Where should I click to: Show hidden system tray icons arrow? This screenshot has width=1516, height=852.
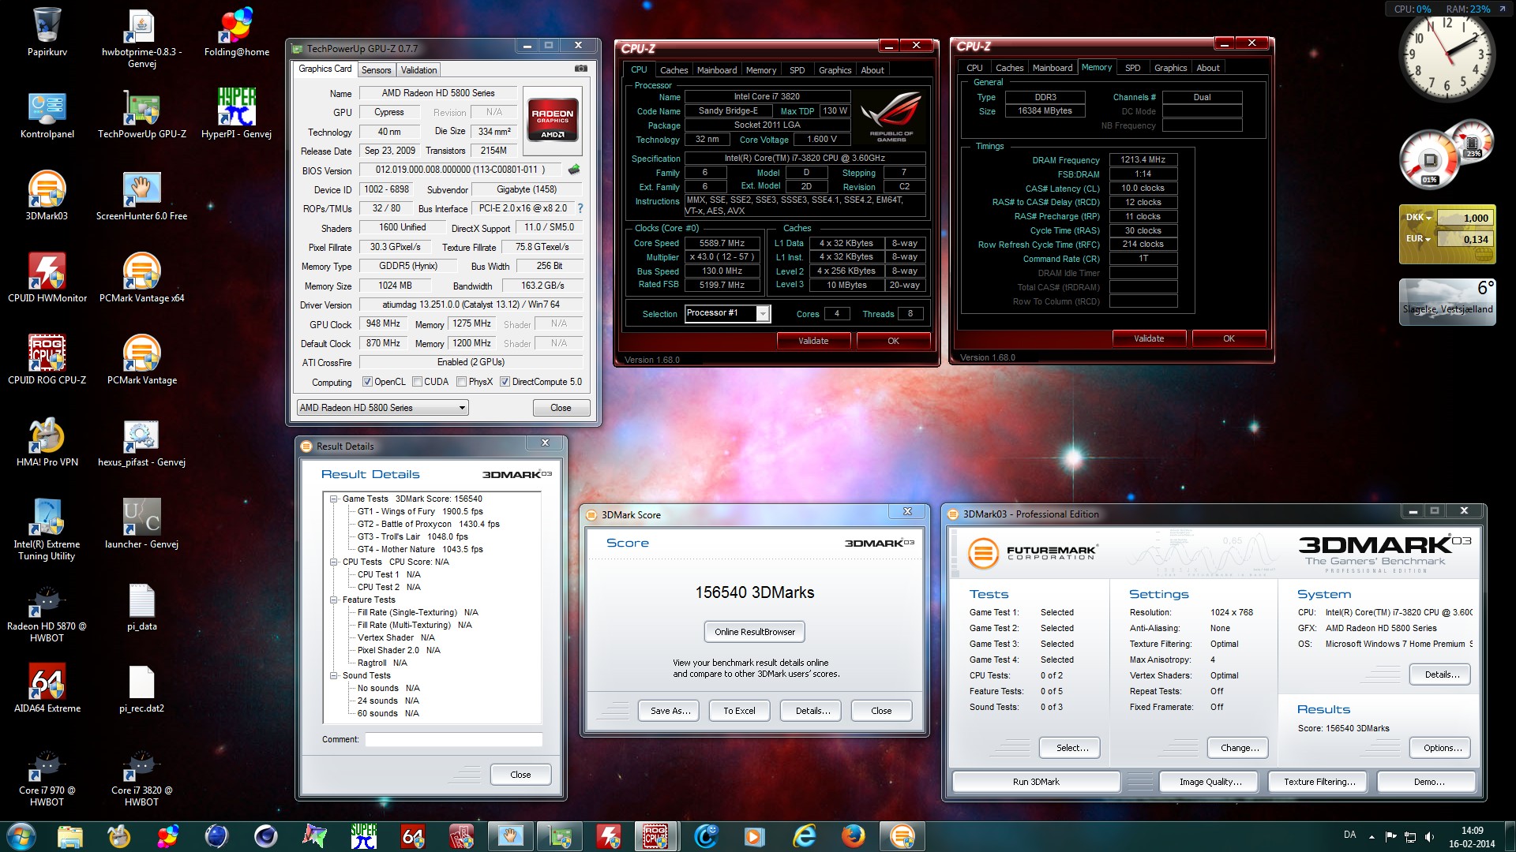point(1372,836)
